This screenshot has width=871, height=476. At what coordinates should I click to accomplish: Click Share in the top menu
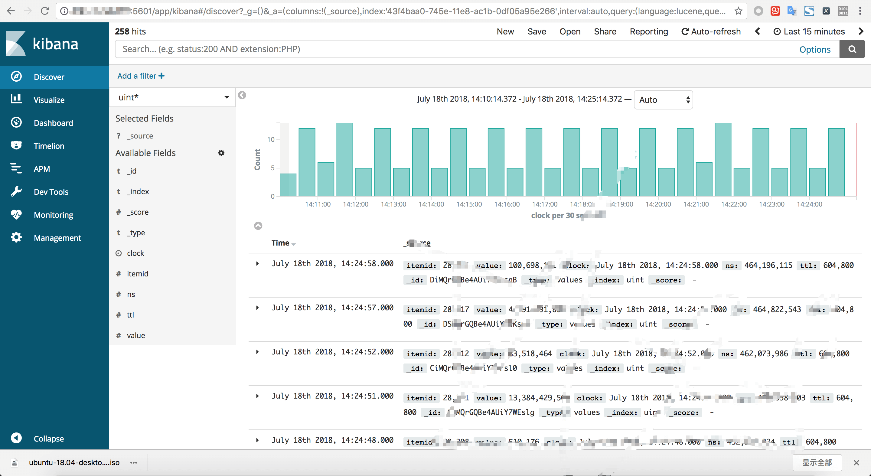click(x=605, y=31)
